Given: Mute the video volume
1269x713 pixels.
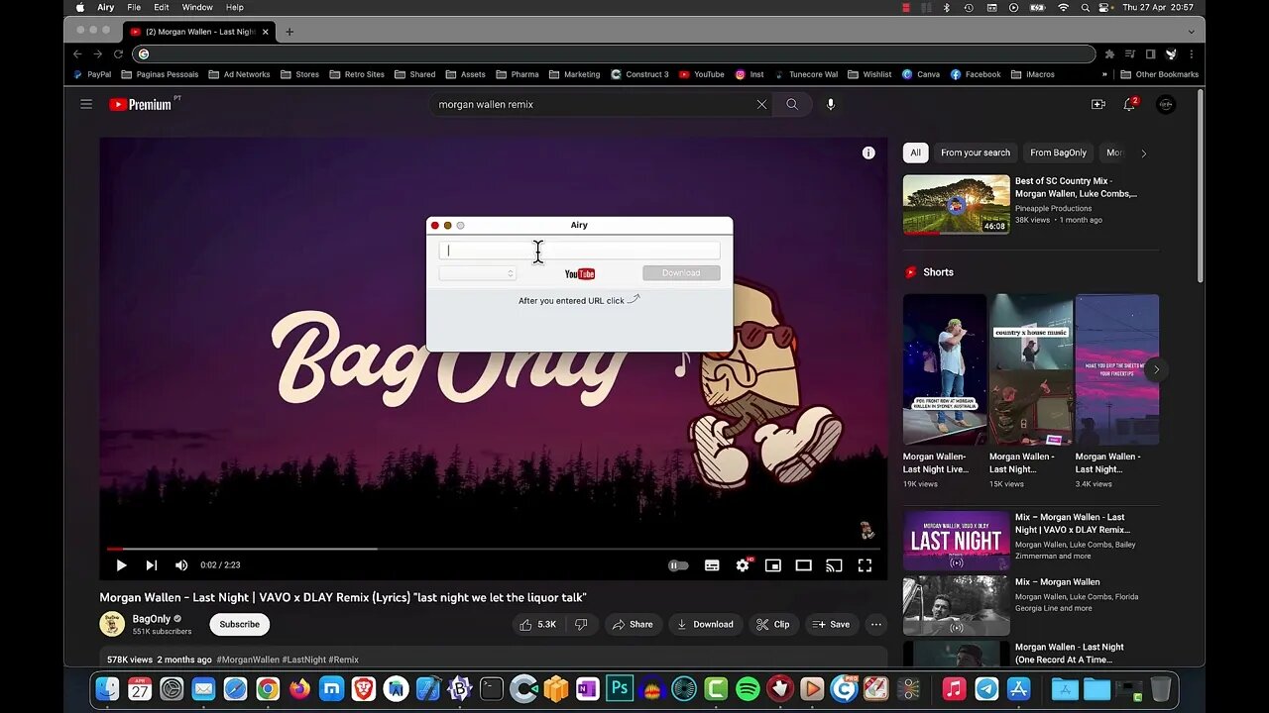Looking at the screenshot, I should (x=181, y=565).
